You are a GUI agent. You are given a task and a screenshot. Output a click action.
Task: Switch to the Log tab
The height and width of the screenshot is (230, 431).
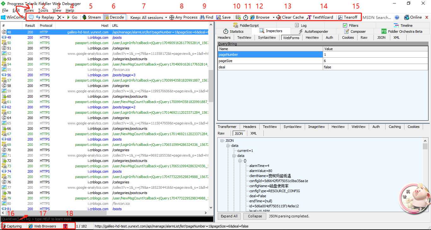[301, 26]
